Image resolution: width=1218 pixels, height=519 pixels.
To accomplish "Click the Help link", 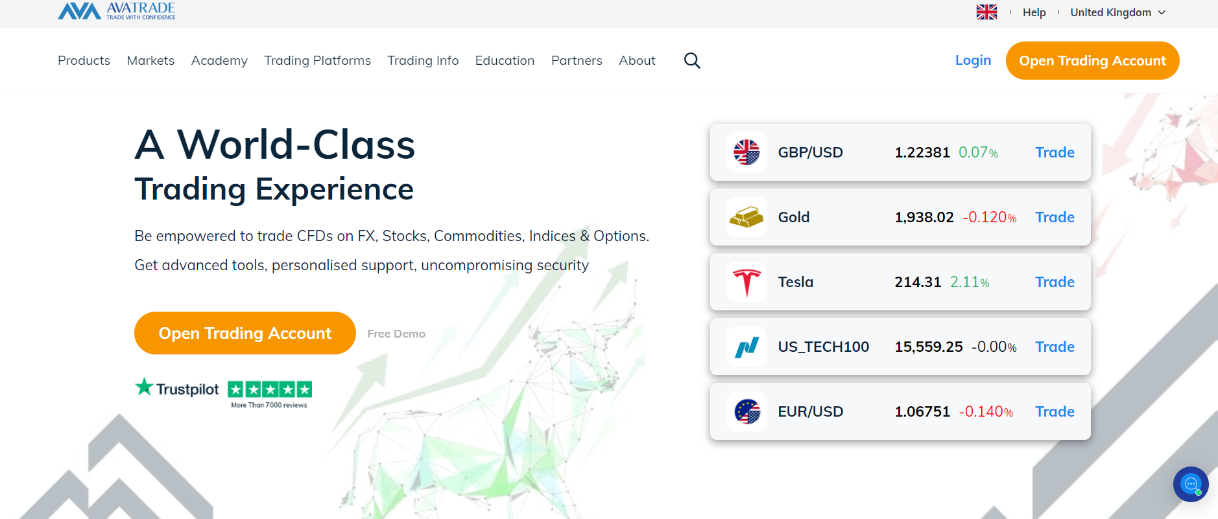I will pyautogui.click(x=1034, y=12).
